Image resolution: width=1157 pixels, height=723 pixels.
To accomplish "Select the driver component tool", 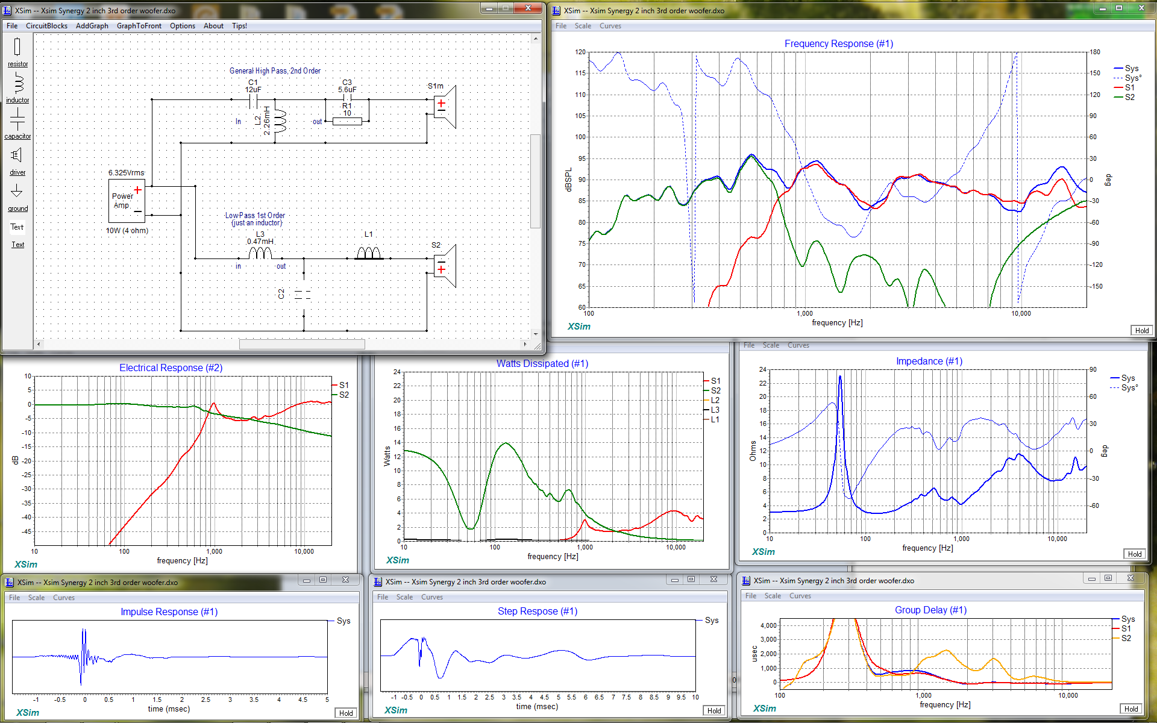I will pos(17,161).
